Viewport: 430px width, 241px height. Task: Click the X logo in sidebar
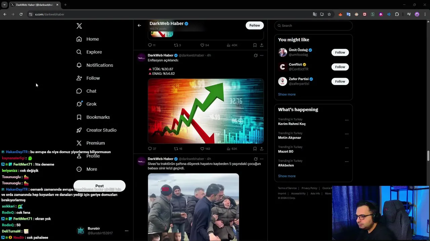(79, 26)
